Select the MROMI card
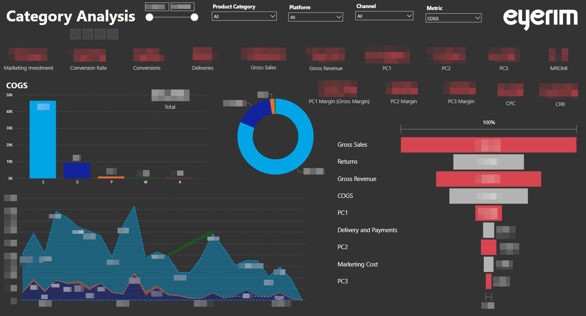The width and height of the screenshot is (586, 316). (559, 59)
